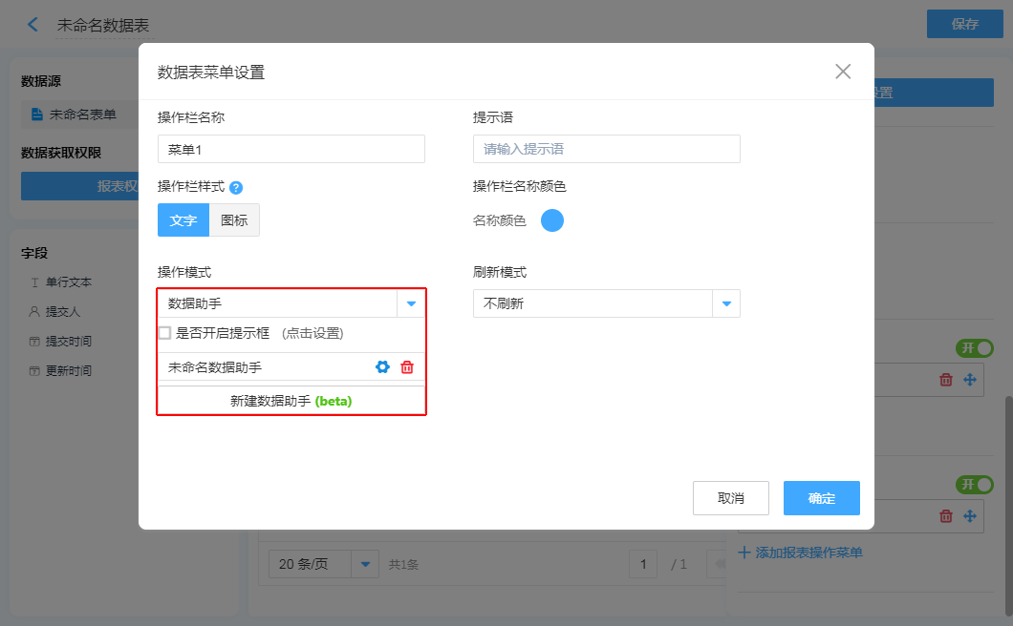This screenshot has width=1013, height=626.
Task: Enable the 是否开启提示框 checkbox
Action: [x=165, y=333]
